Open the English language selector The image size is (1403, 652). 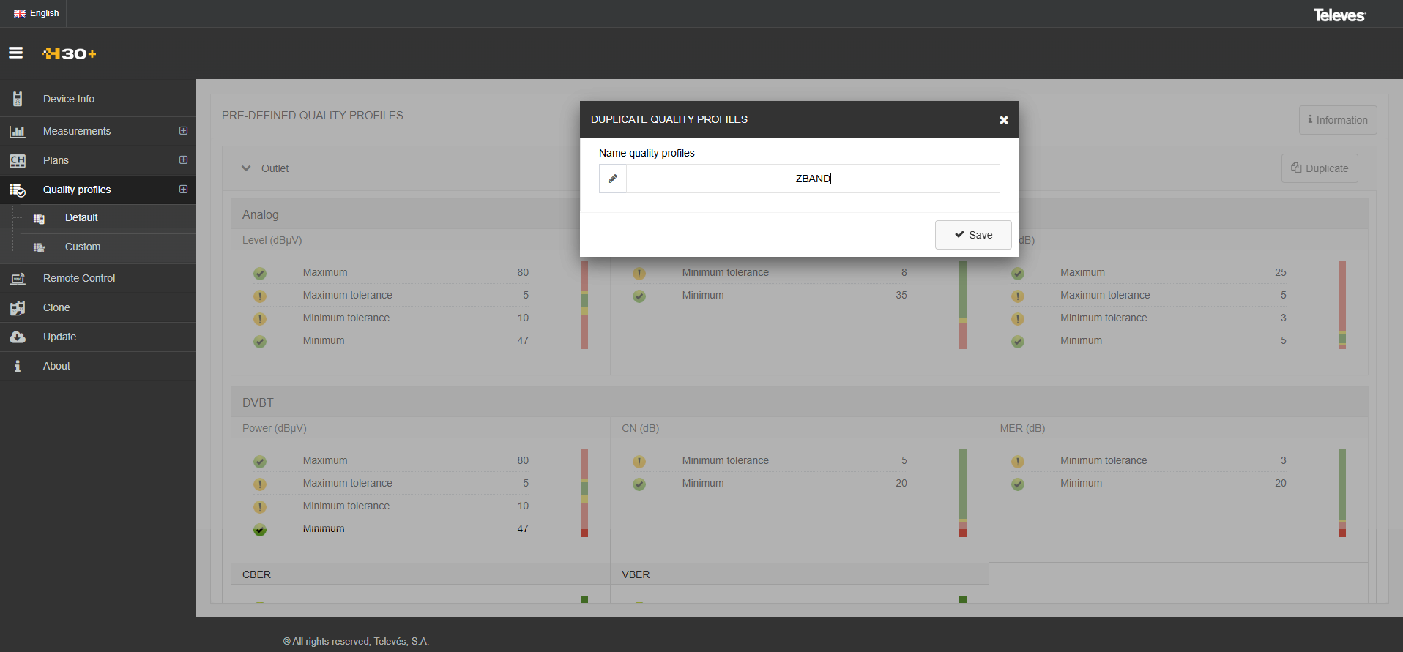click(x=37, y=13)
